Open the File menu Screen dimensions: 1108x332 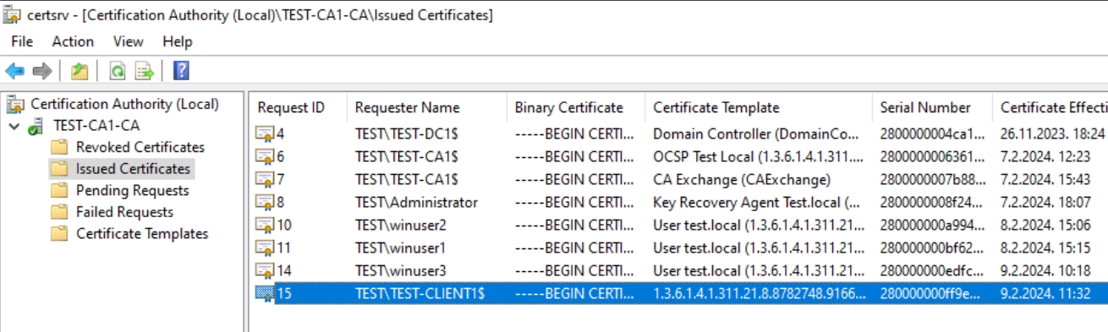pyautogui.click(x=22, y=41)
